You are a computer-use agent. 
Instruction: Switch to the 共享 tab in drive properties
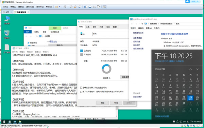coord(101,27)
